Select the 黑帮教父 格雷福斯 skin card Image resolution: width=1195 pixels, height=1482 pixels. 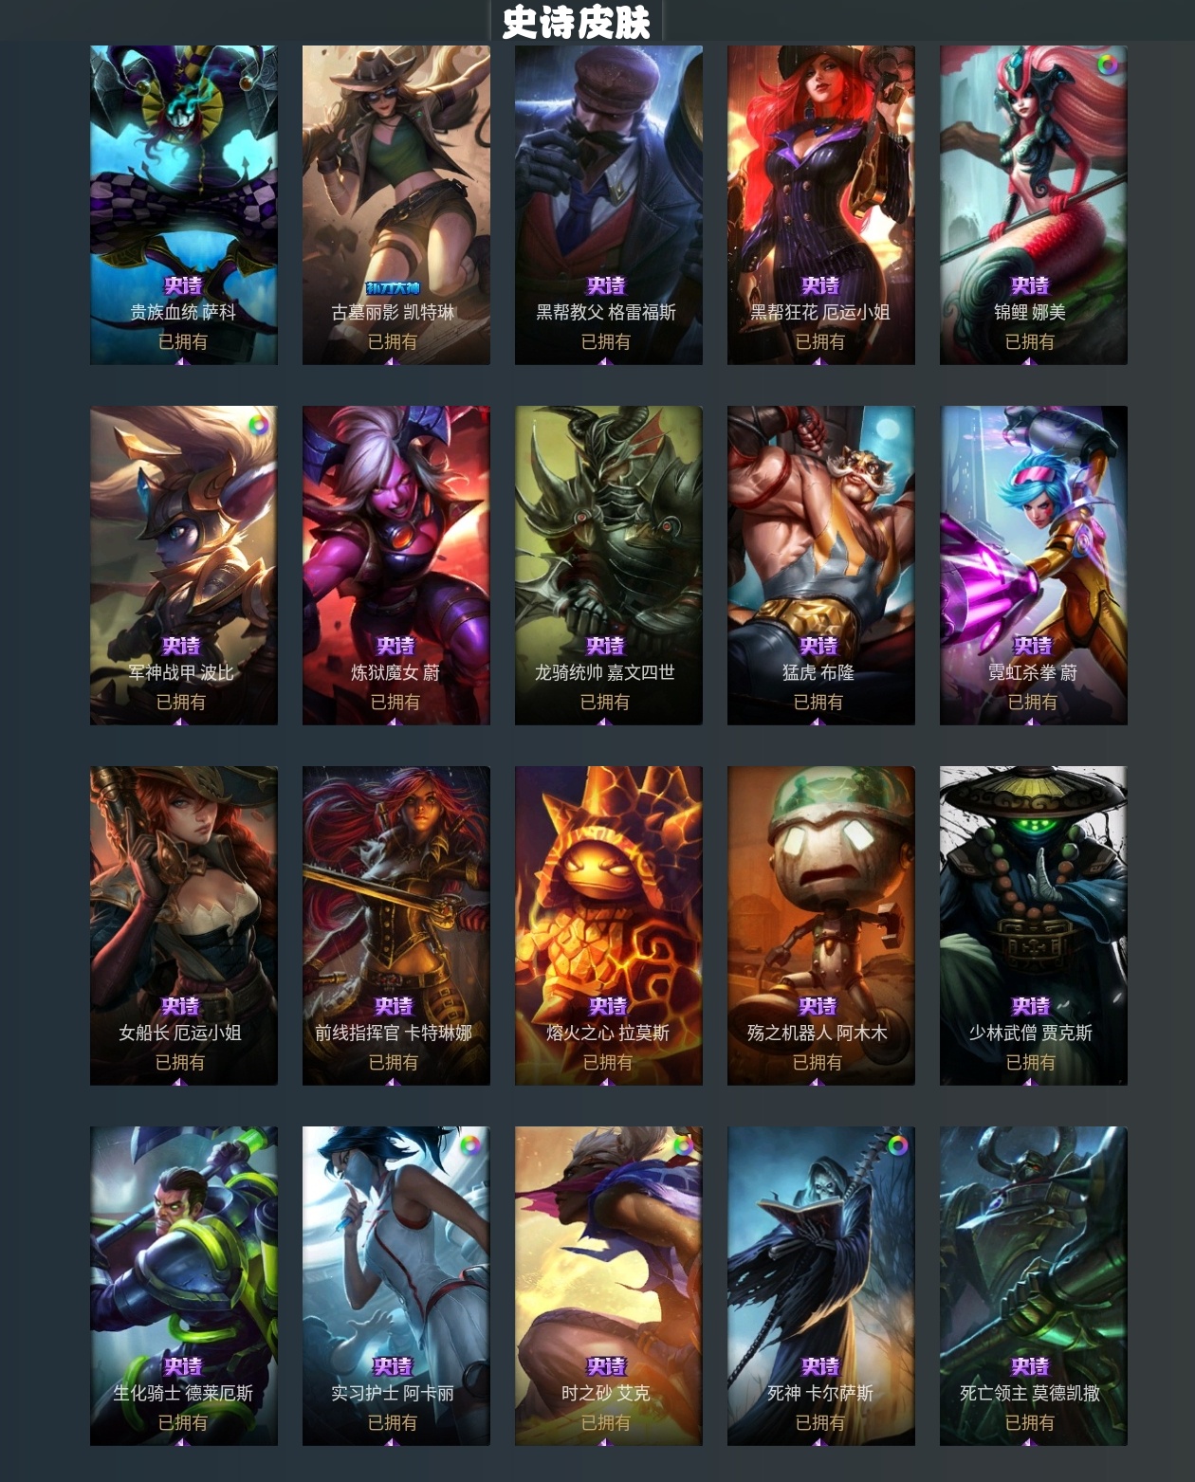point(609,205)
